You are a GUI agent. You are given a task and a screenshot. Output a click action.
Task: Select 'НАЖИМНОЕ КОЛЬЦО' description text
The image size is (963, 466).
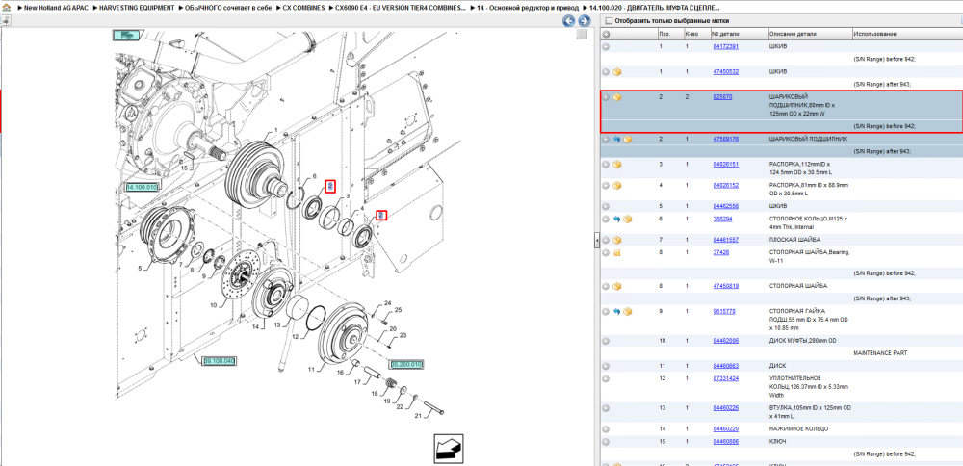[798, 429]
